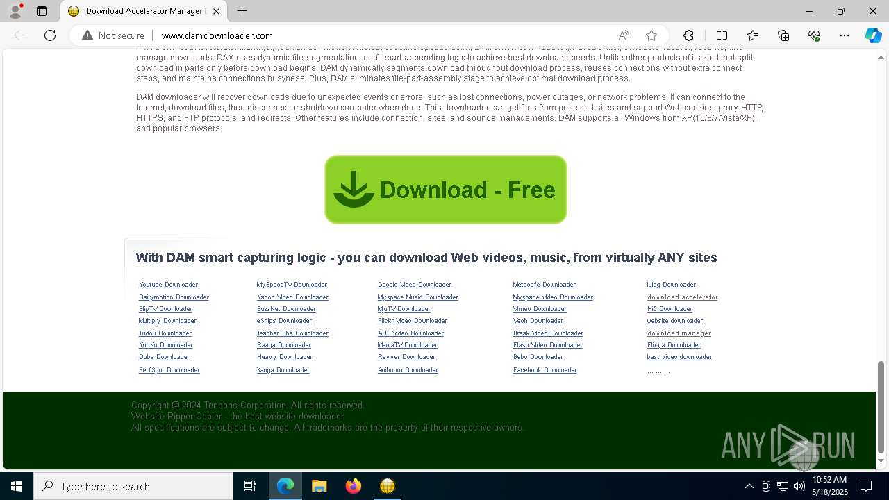
Task: Click the taskbar search box
Action: point(133,486)
